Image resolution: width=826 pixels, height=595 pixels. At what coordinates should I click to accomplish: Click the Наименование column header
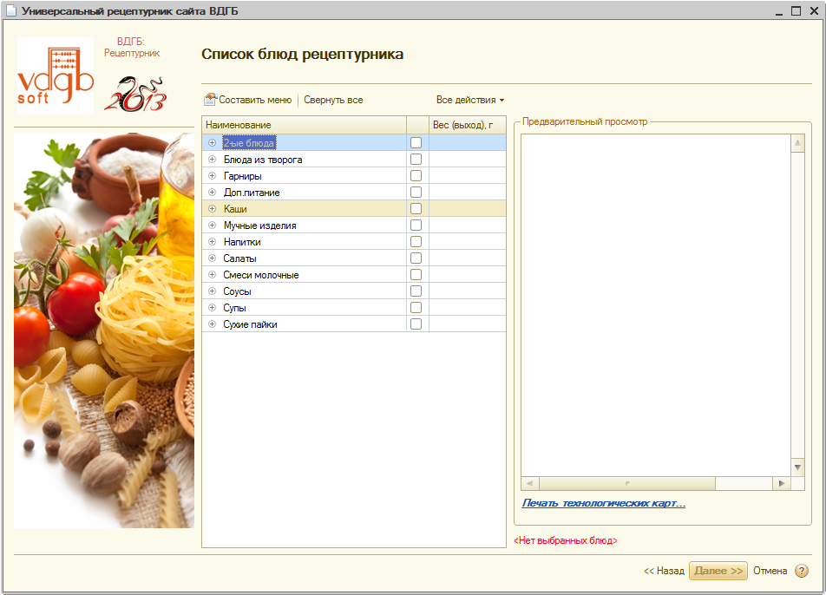[x=304, y=125]
